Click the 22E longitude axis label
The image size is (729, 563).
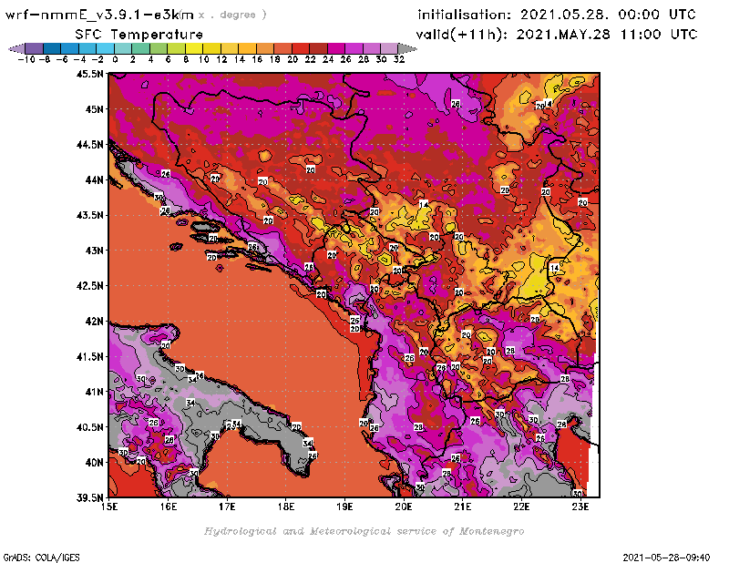521,507
